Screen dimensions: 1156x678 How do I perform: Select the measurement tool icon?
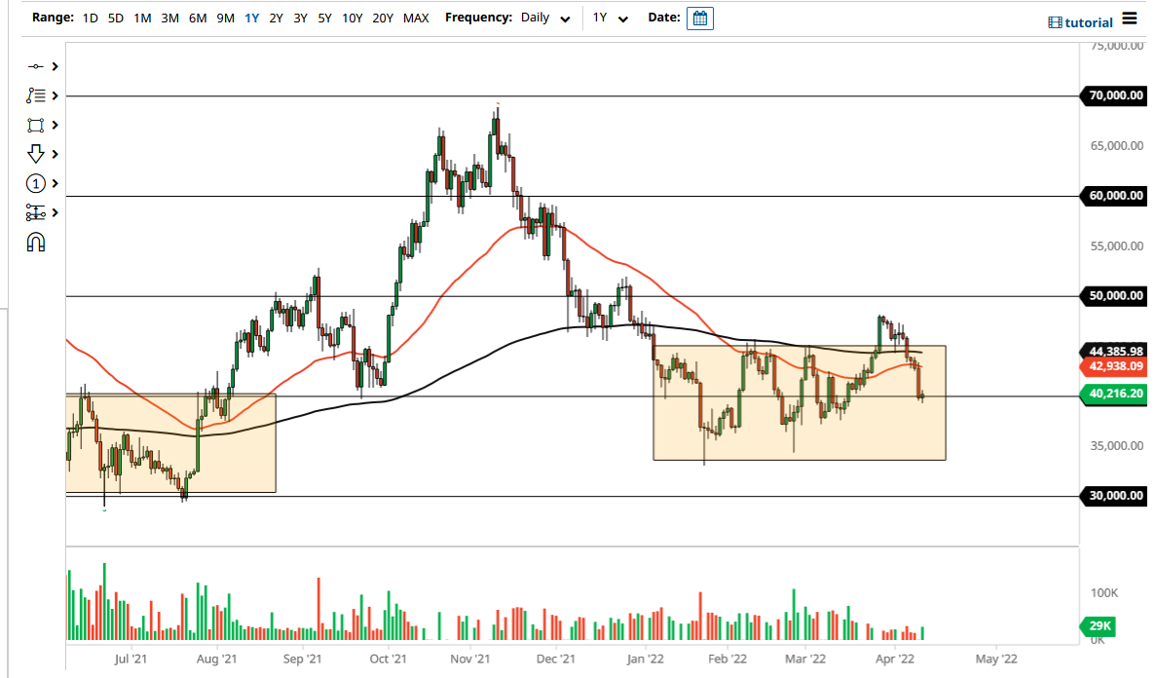36,212
